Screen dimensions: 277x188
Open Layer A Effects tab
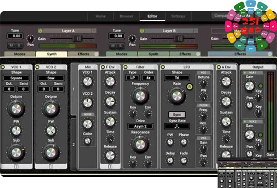click(83, 54)
